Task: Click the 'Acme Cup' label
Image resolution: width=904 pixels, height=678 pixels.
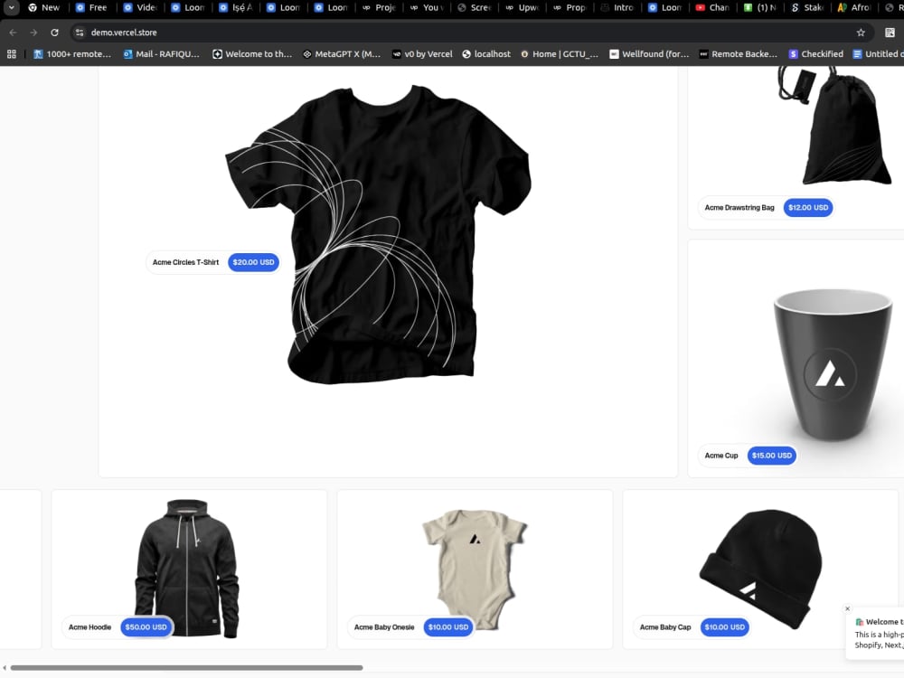Action: pyautogui.click(x=721, y=456)
